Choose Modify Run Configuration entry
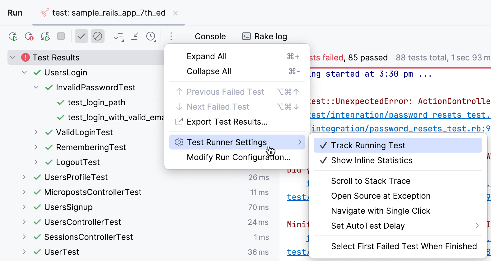 [238, 157]
